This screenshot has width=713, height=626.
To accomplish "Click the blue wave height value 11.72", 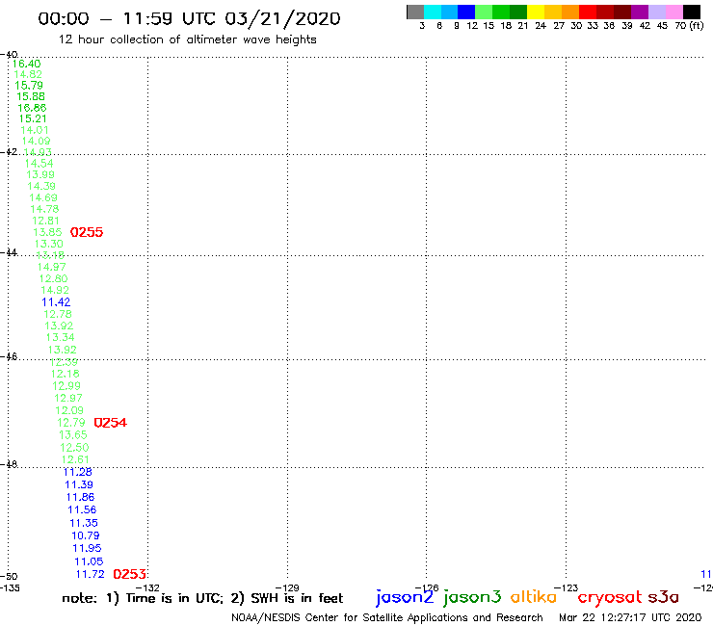I will (90, 574).
